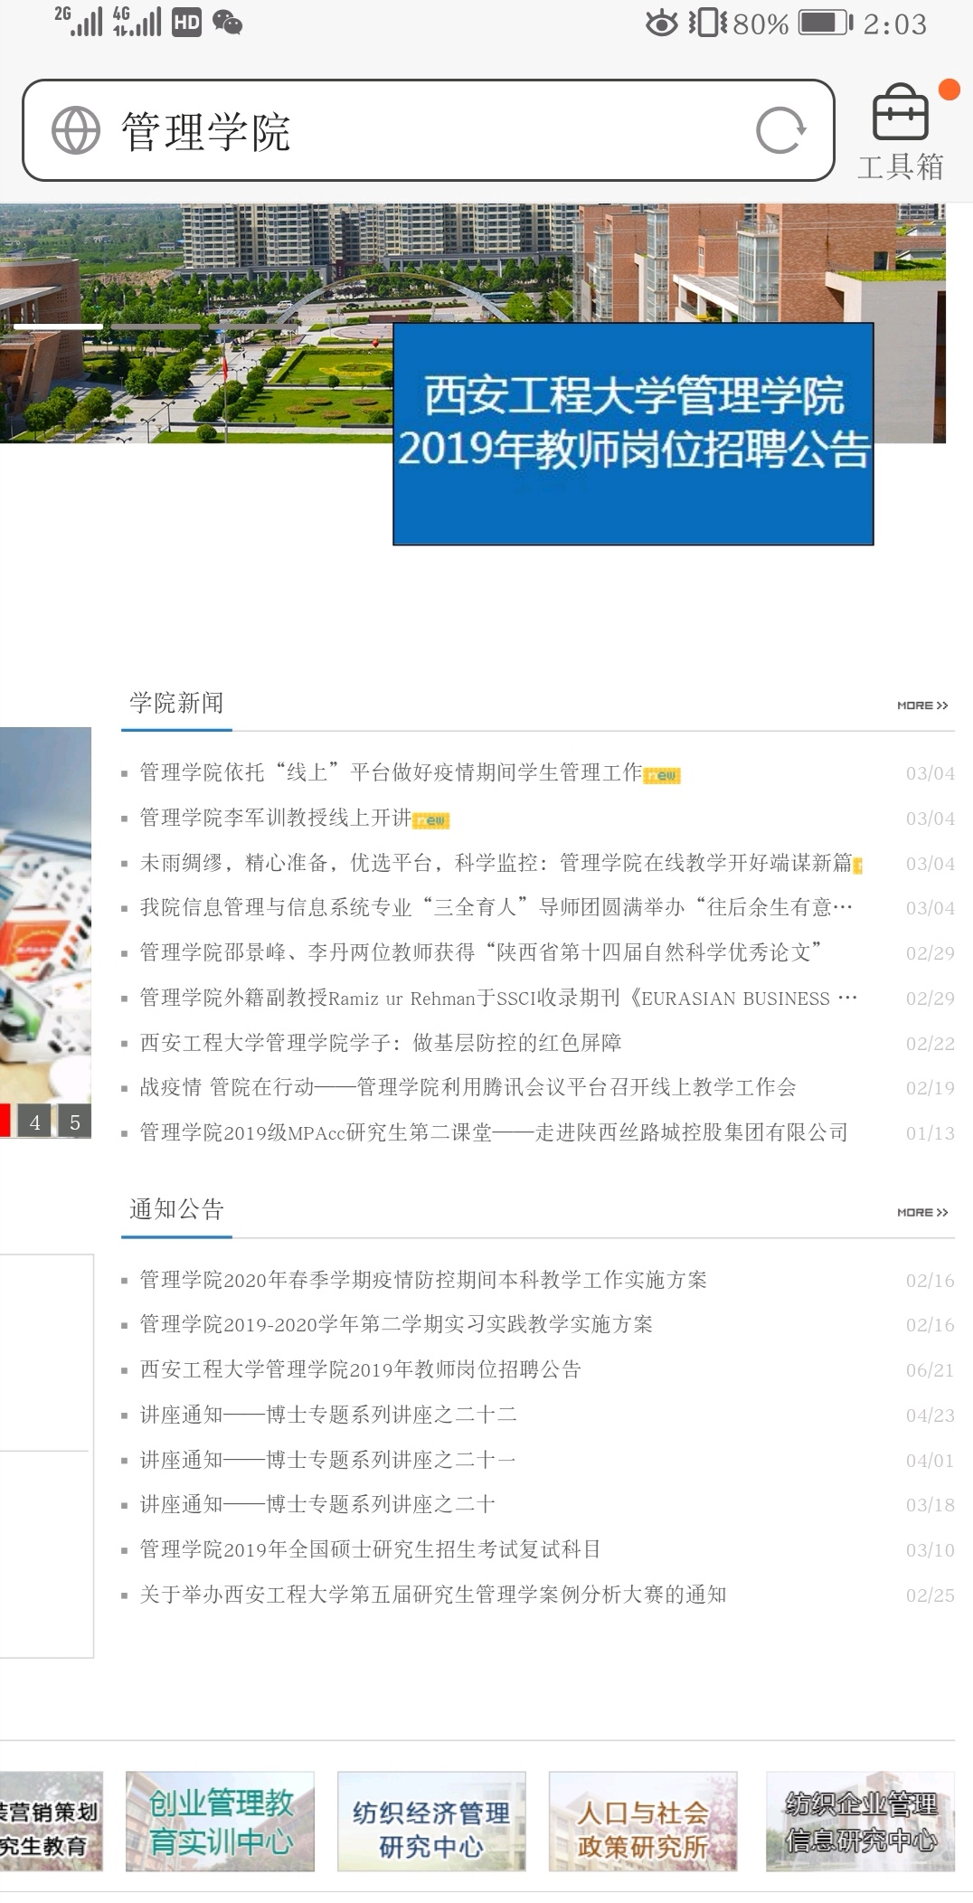Screen dimensions: 973x1903
Task: Tap the vibrate mode icon in status bar
Action: [707, 23]
